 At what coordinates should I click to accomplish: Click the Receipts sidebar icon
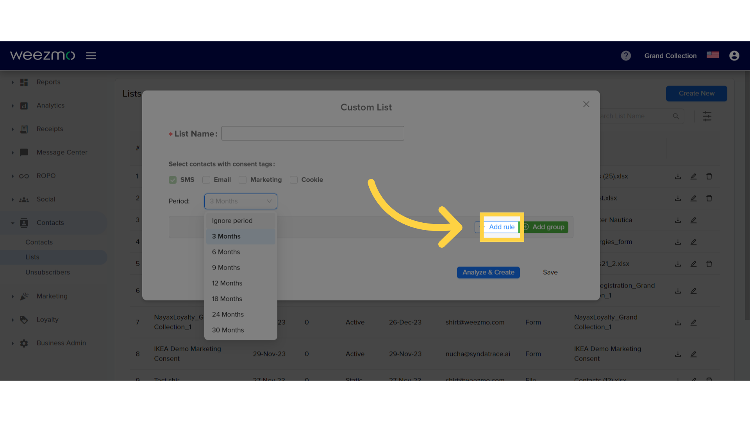tap(24, 129)
